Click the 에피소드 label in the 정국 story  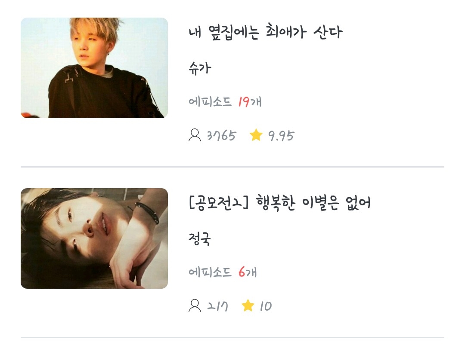(210, 272)
